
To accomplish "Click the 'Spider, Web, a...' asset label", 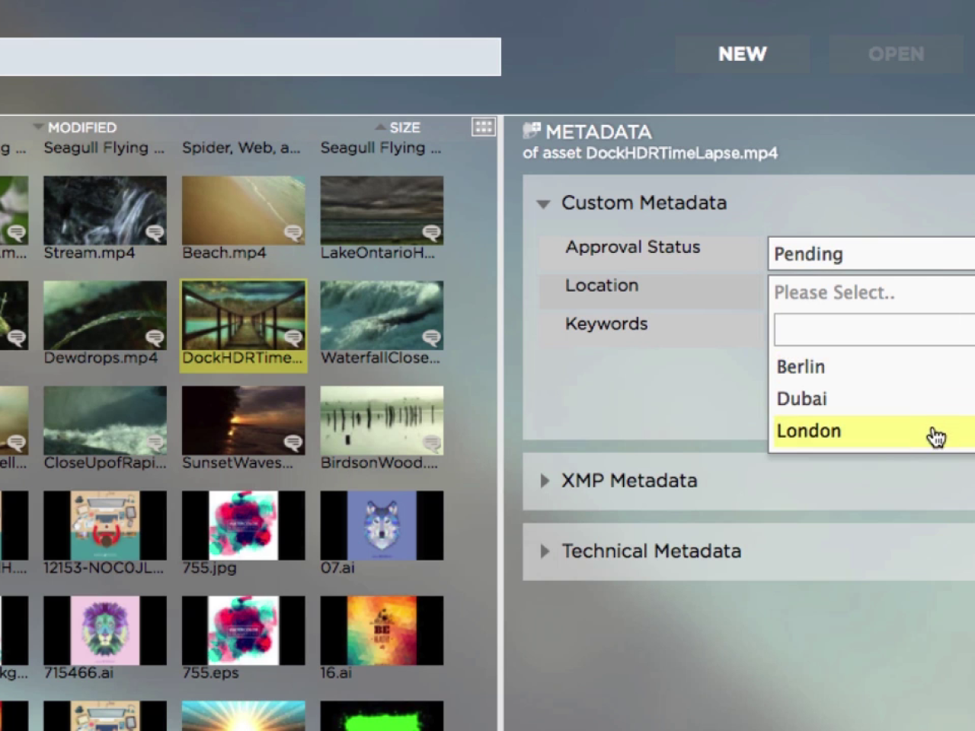I will [x=241, y=148].
